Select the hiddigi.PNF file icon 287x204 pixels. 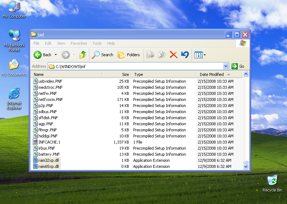click(35, 136)
